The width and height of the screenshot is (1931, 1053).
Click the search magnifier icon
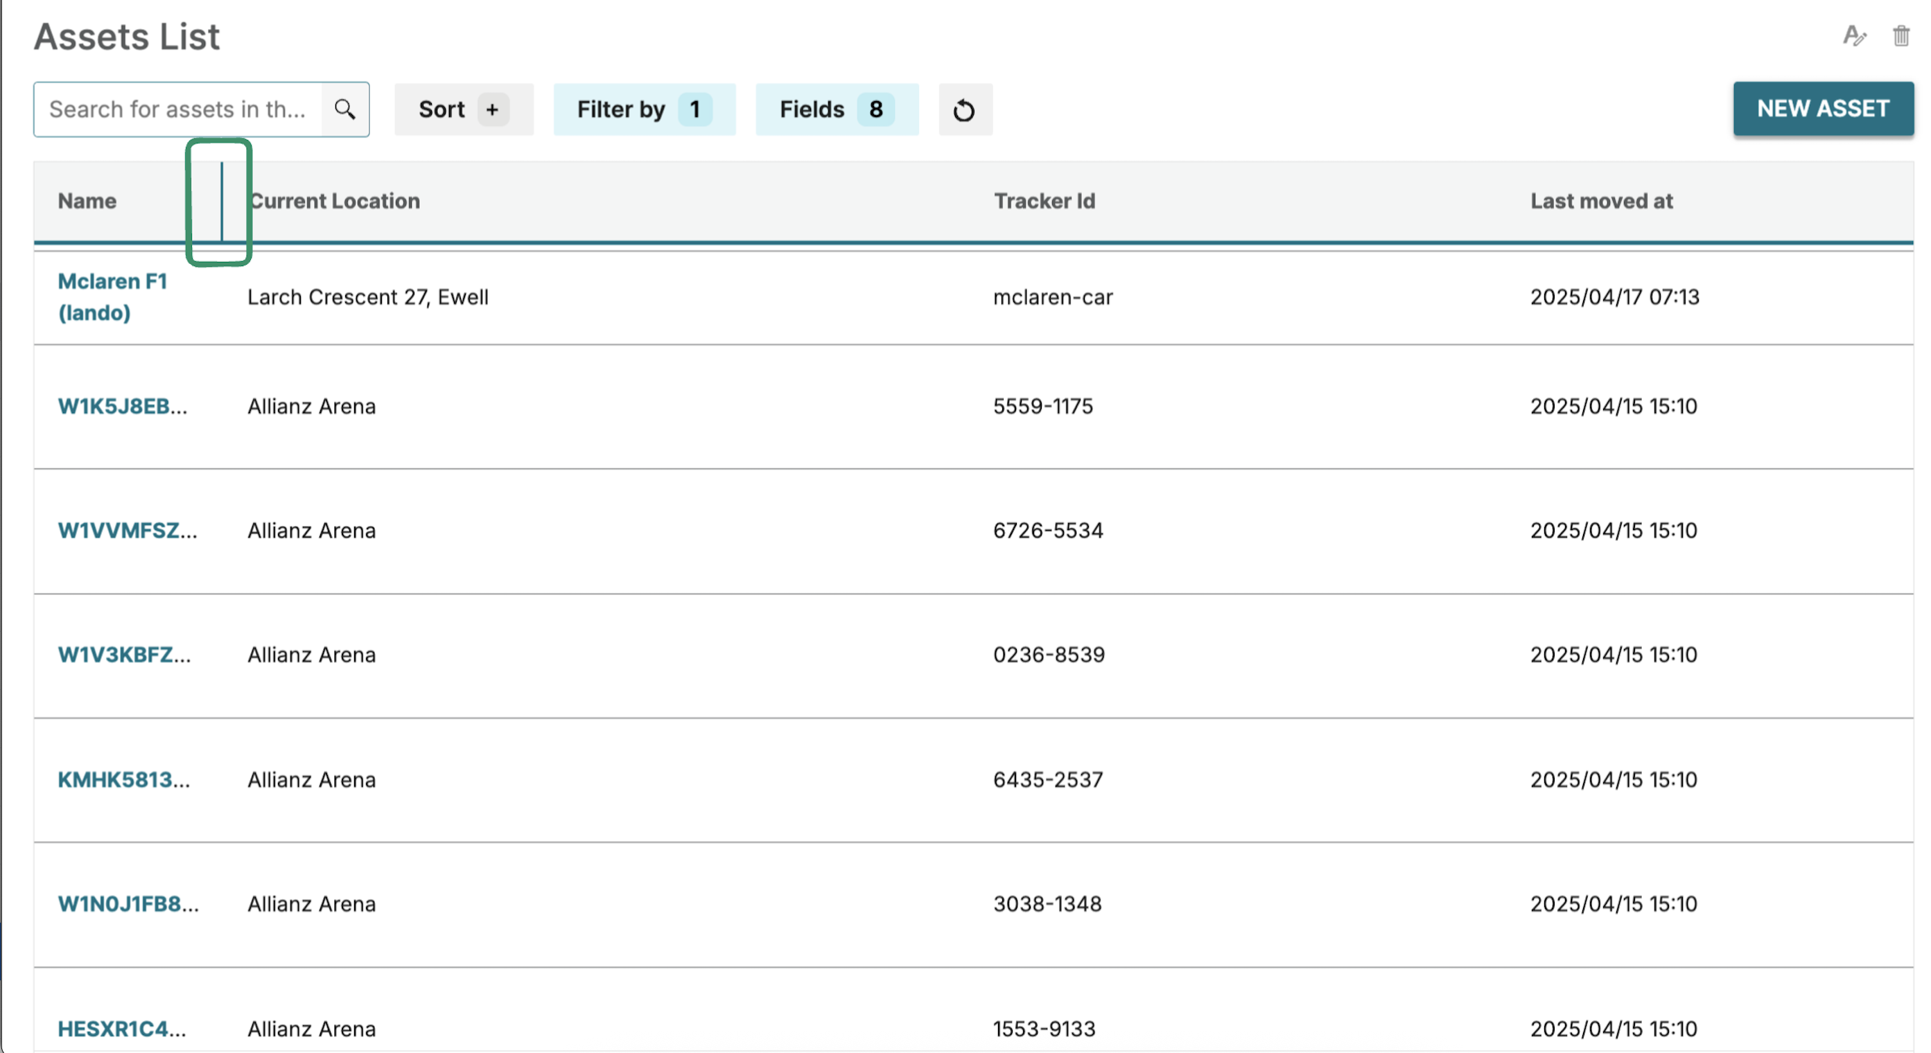click(x=345, y=109)
